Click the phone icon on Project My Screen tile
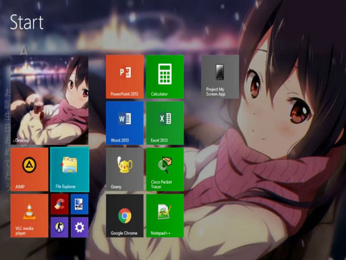This screenshot has width=346, height=260. pyautogui.click(x=220, y=72)
